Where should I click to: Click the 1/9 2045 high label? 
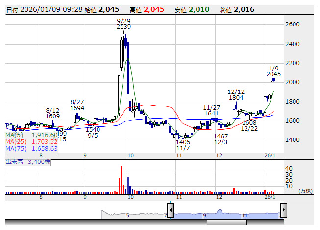tap(273, 71)
